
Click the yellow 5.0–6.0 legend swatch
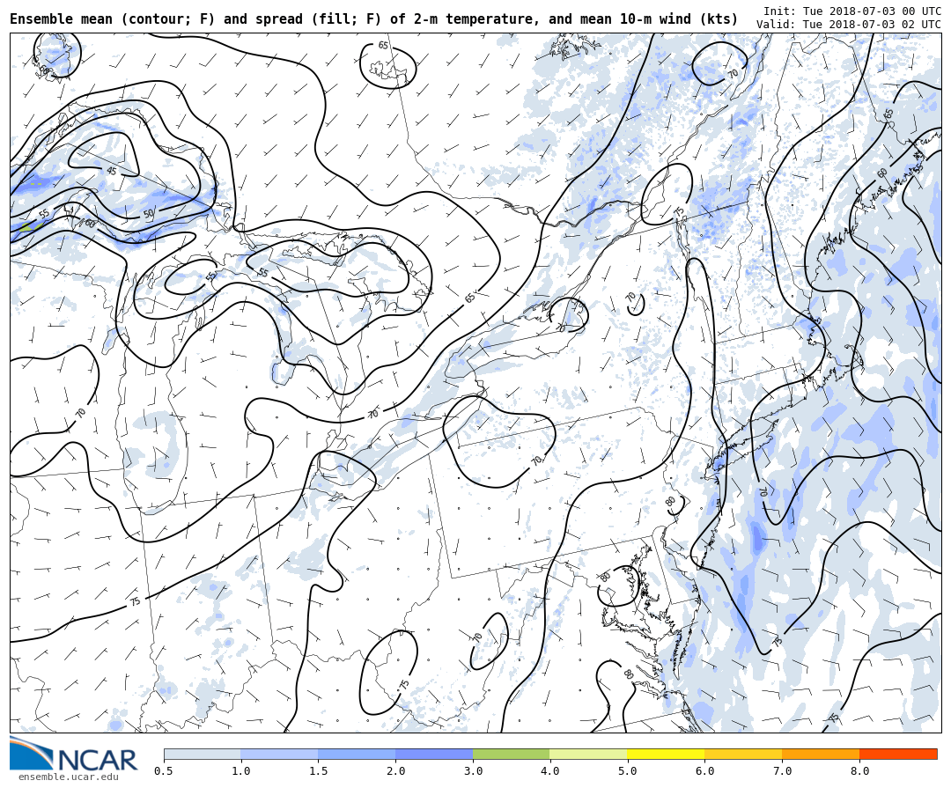click(667, 754)
